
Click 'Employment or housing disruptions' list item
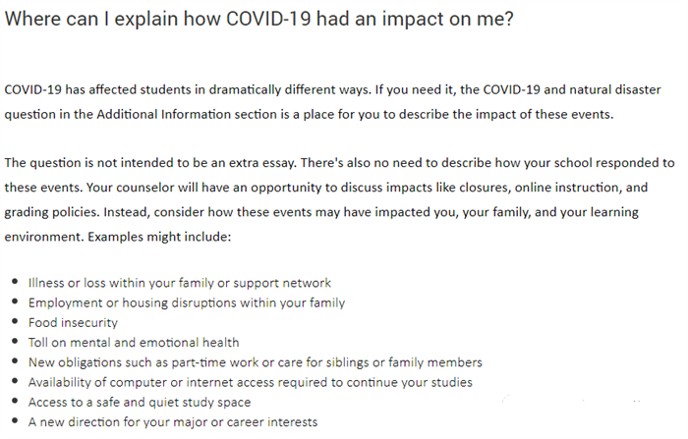187,302
